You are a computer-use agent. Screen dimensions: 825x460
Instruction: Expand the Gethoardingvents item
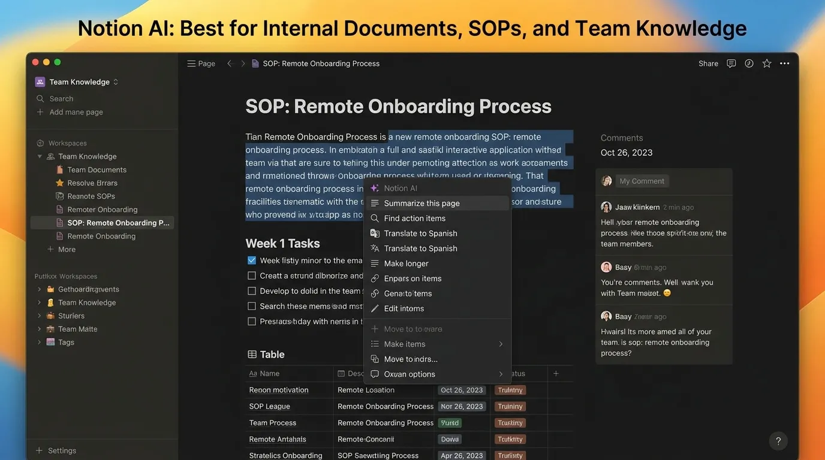40,289
